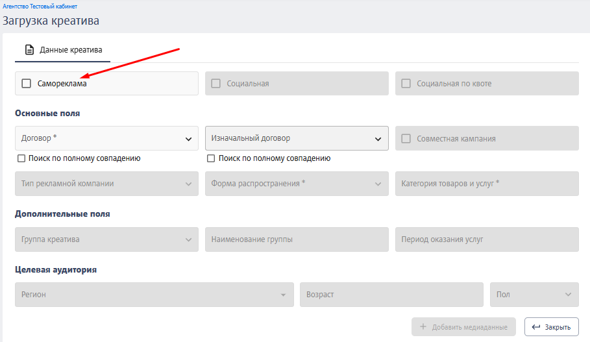Toggle the Социальная checkbox
Screen dimensions: 590x342
215,83
